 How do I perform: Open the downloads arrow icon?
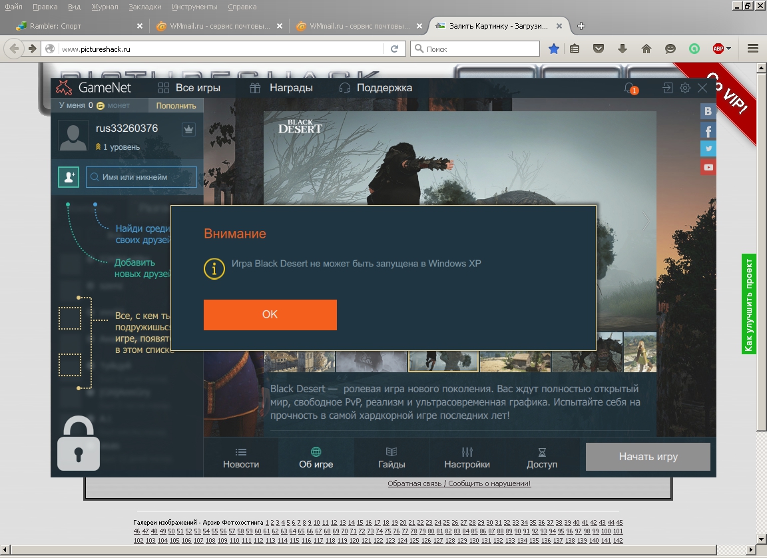coord(623,49)
